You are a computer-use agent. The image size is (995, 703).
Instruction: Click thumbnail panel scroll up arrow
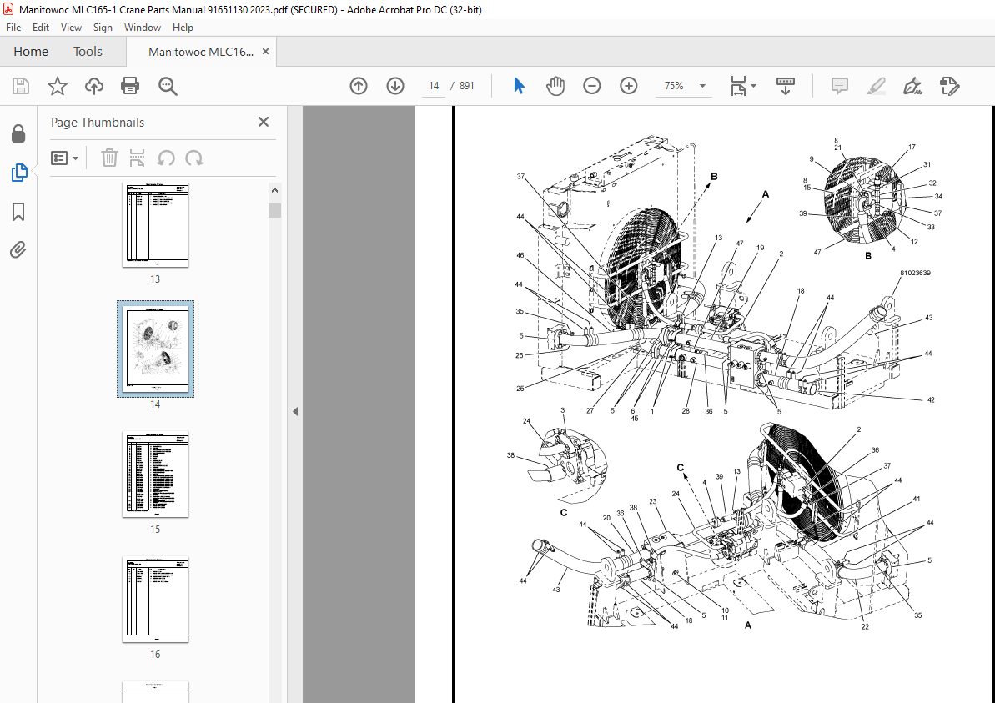(274, 190)
